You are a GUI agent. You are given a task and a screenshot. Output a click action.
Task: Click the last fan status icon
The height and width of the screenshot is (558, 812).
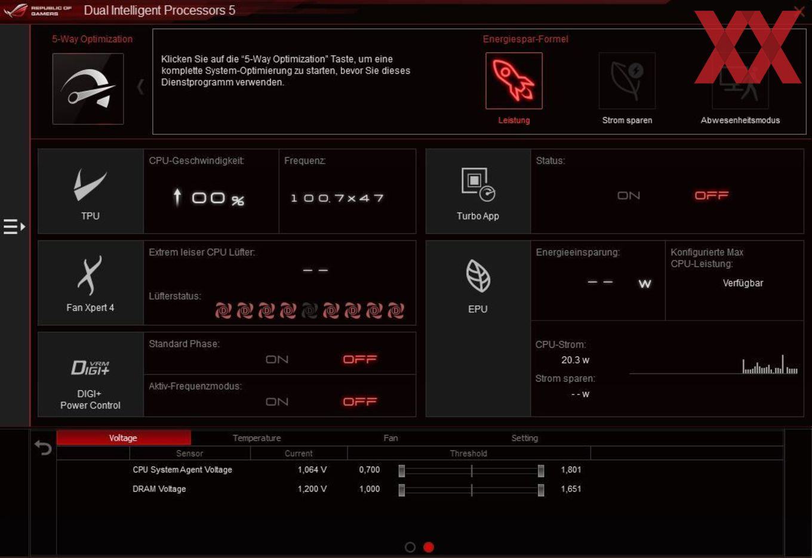click(395, 310)
